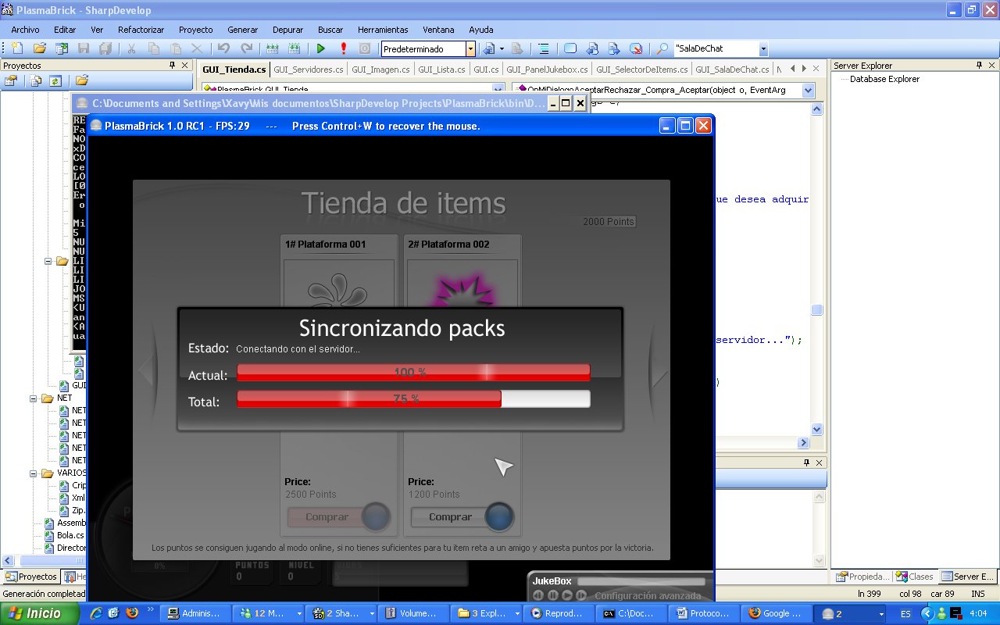
Task: Click the 2000 Points balance label in the store
Action: tap(609, 222)
